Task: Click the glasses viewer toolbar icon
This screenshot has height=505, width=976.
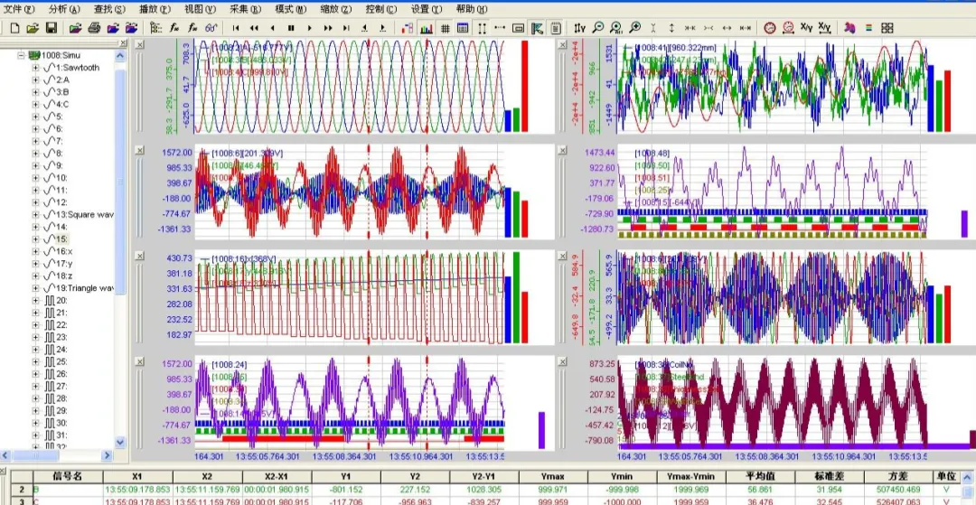Action: pos(211,28)
